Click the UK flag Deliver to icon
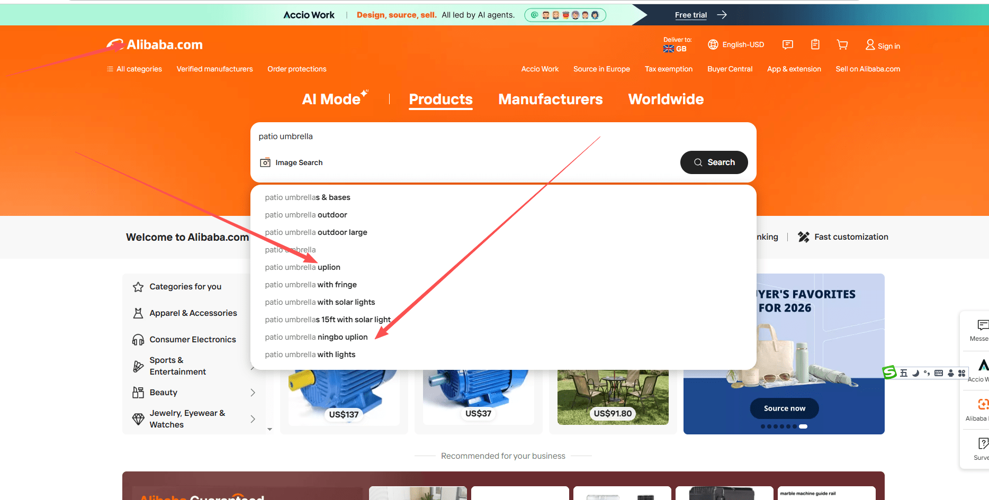The width and height of the screenshot is (989, 500). [x=669, y=49]
